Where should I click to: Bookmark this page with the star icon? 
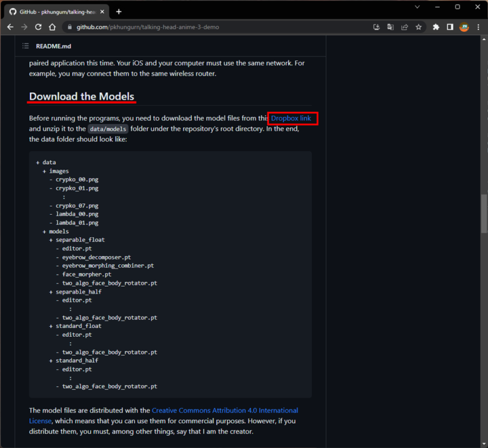pos(419,27)
